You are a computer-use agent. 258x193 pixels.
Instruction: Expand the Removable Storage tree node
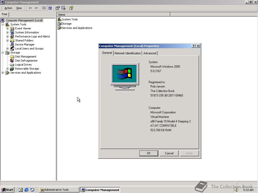pos(7,69)
